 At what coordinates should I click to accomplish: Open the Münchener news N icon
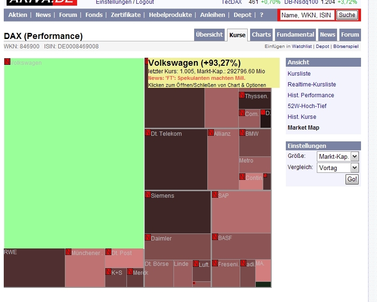69,252
